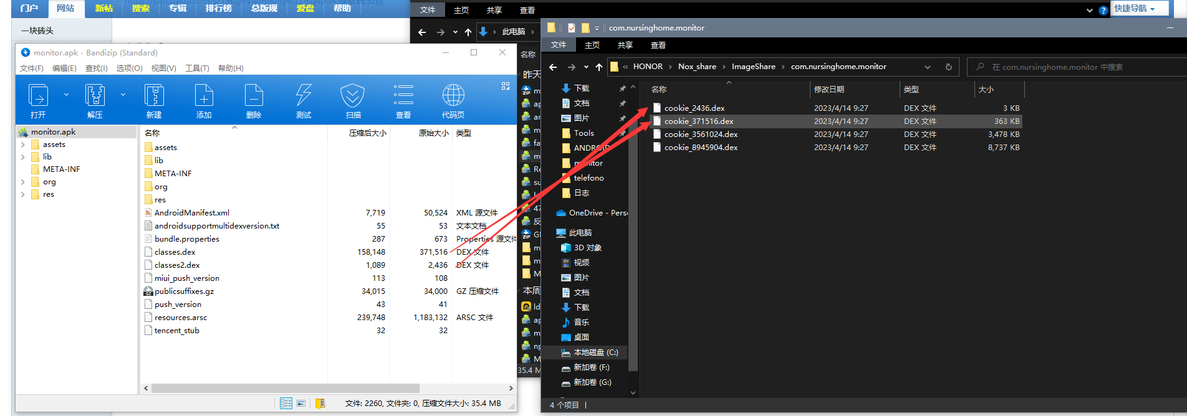Screen dimensions: 1187x416
Task: Switch to thumbnail view icon in Bandizip status bar
Action: (301, 404)
